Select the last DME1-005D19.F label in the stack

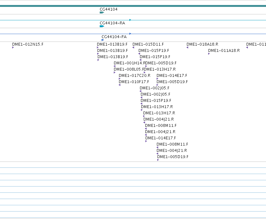click(173, 157)
